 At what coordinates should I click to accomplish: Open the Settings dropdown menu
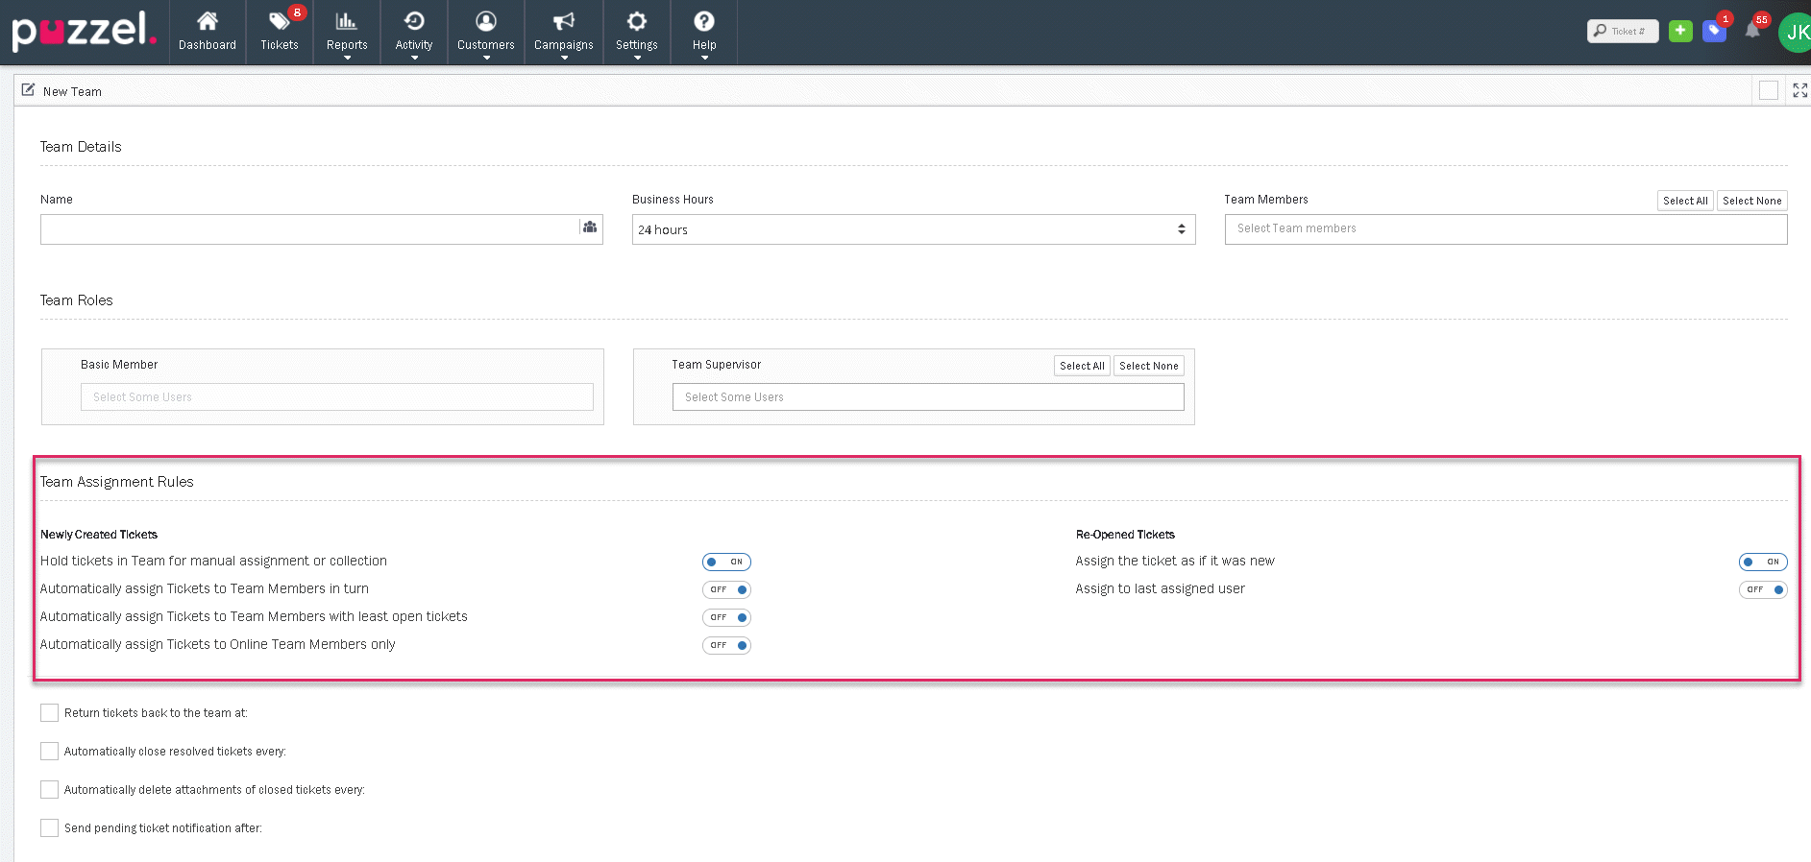(x=636, y=32)
